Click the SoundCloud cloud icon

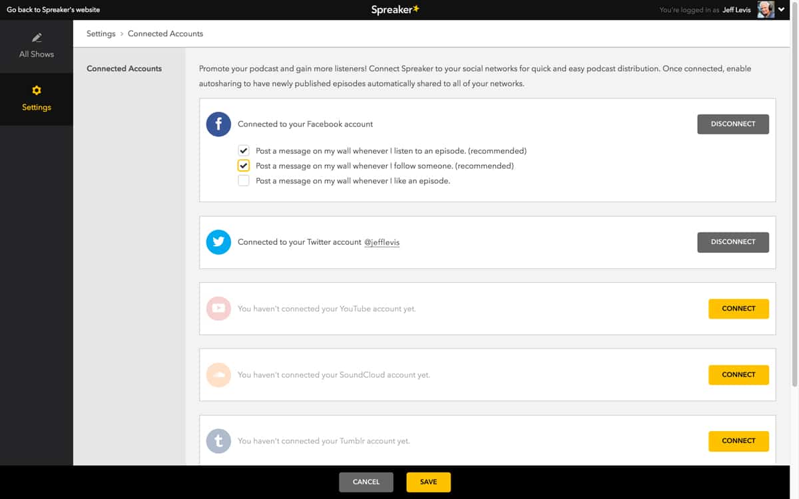point(218,375)
